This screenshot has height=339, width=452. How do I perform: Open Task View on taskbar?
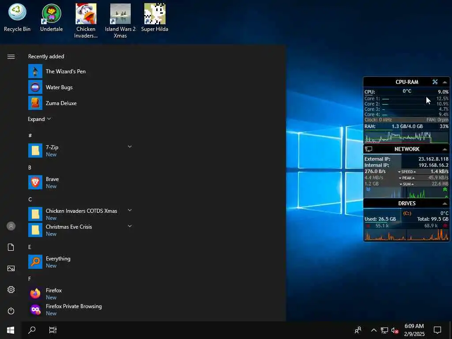(x=53, y=330)
